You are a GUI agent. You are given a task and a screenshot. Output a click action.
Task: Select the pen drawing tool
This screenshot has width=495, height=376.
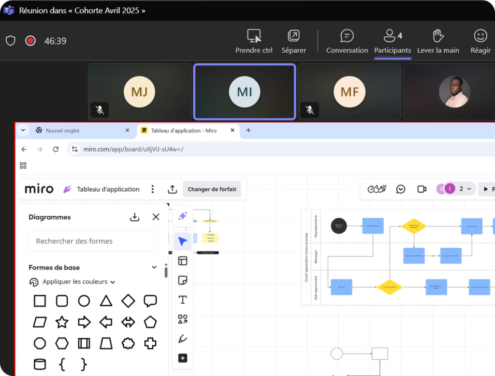(182, 339)
